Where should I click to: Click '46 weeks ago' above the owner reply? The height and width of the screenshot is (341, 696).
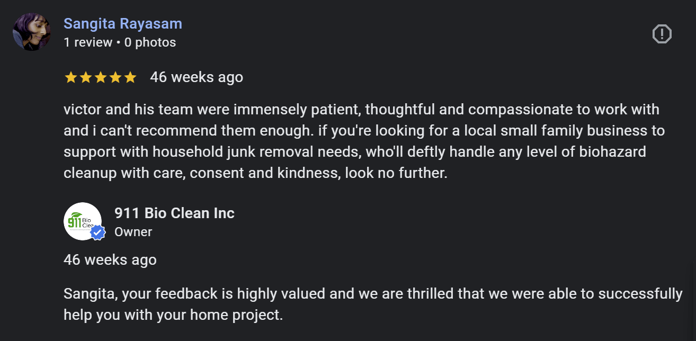click(110, 259)
